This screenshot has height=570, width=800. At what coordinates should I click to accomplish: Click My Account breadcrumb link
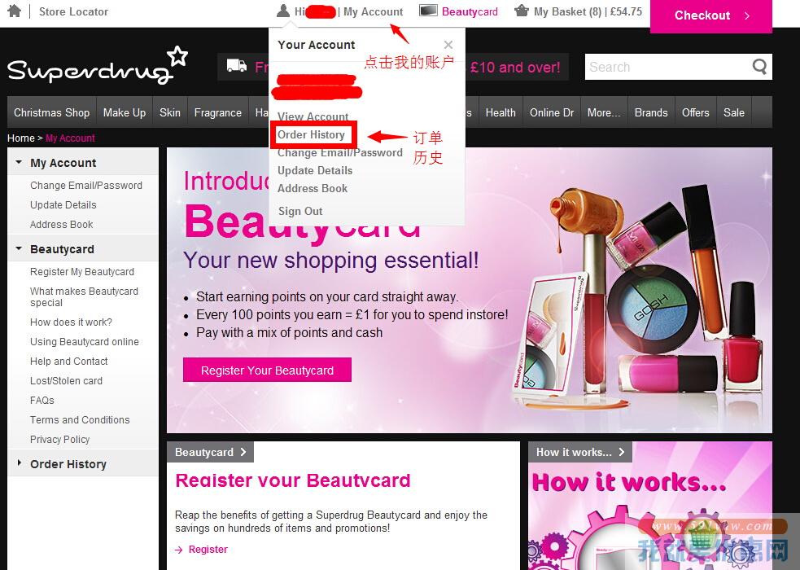pyautogui.click(x=70, y=138)
